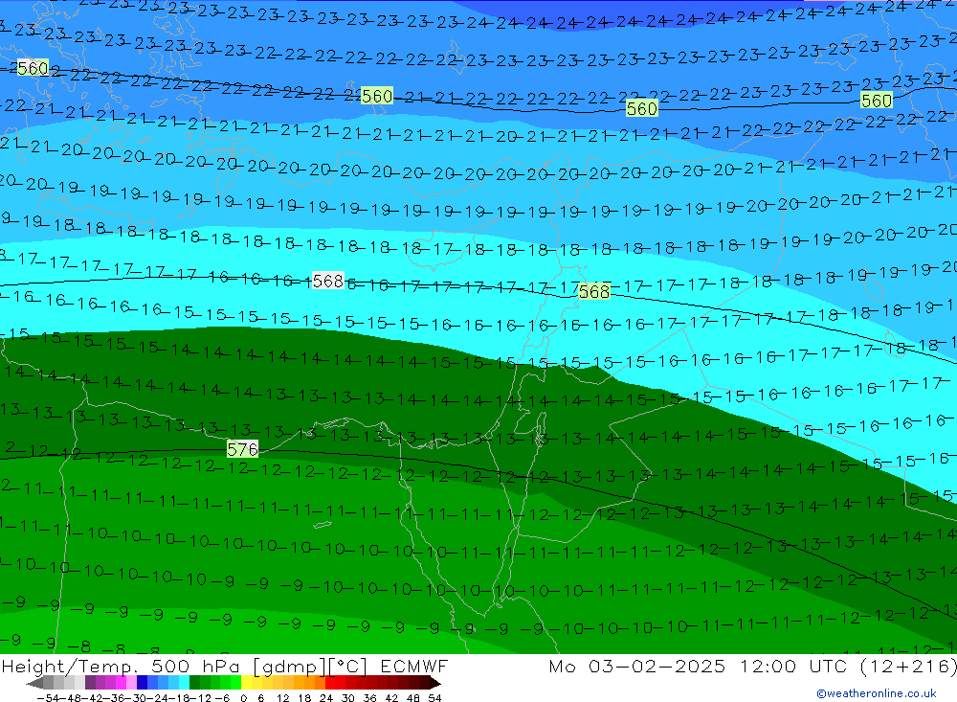
Task: Click the '-54' legend value
Action: tap(48, 698)
